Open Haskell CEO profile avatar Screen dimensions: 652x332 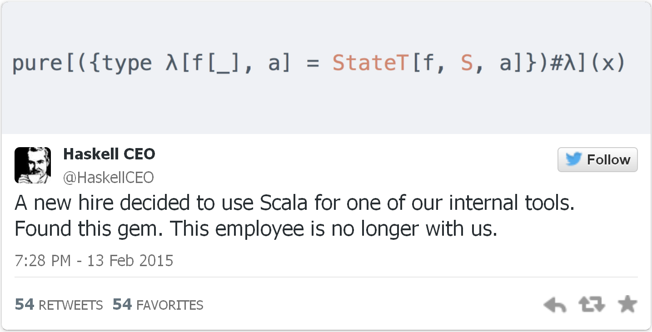(x=33, y=165)
